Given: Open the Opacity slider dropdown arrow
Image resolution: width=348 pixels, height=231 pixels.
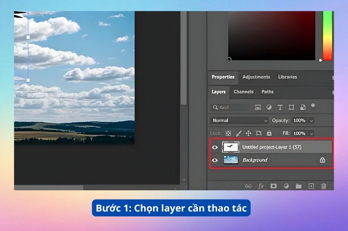Looking at the screenshot, I should 311,120.
